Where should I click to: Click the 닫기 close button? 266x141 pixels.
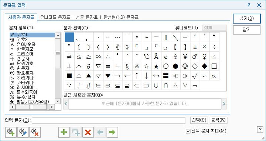(247, 30)
